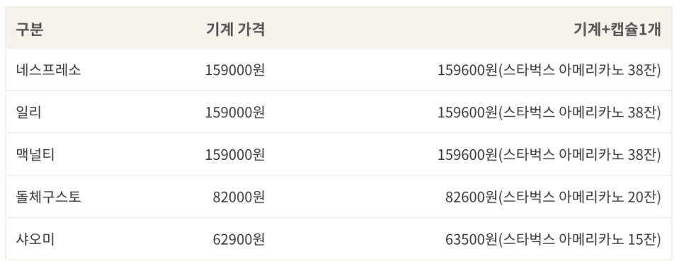Viewport: 684px width, 271px height.
Task: Click 82600원 스타벅스 아메리카노 20잔 cell
Action: point(553,197)
